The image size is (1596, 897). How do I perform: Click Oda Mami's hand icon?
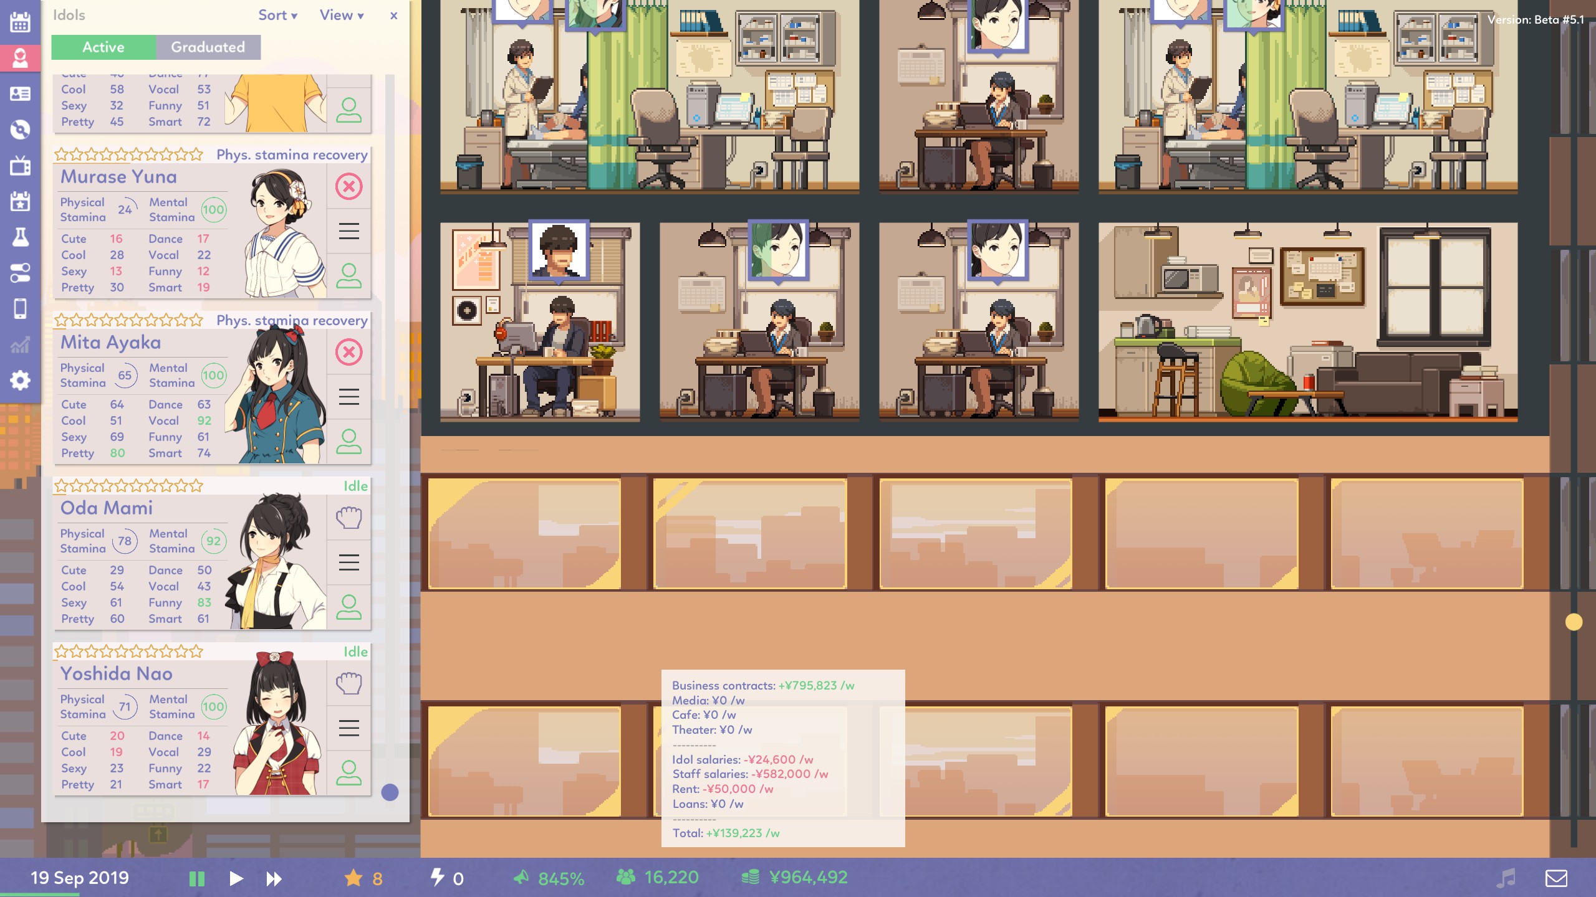[349, 518]
